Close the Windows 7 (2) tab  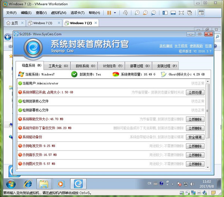click(x=96, y=23)
